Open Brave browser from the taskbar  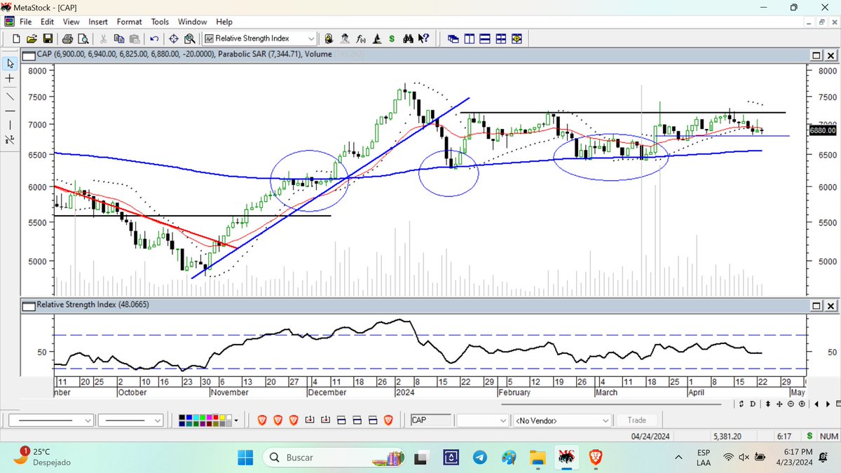point(595,458)
